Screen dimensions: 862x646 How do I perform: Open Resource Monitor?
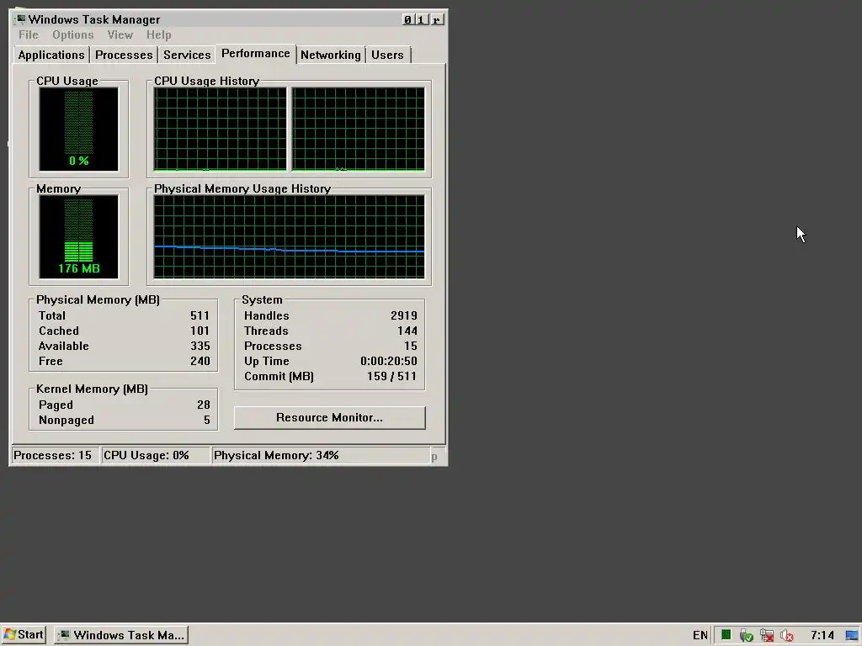pyautogui.click(x=329, y=417)
